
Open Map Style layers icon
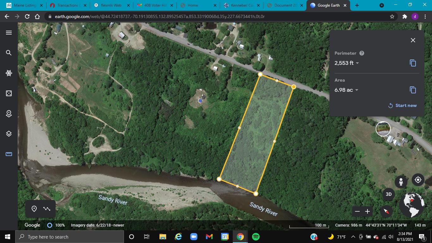pos(9,134)
